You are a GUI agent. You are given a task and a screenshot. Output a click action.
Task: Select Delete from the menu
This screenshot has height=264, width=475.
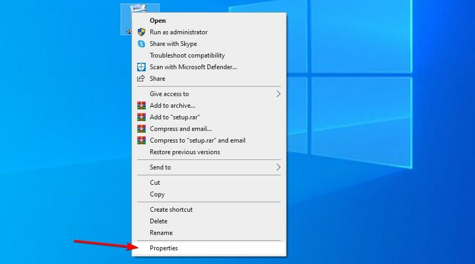[x=158, y=221]
